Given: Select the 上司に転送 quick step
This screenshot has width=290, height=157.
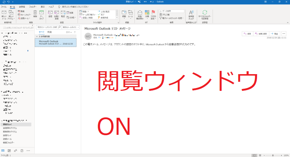Looking at the screenshot, I should tap(104, 12).
